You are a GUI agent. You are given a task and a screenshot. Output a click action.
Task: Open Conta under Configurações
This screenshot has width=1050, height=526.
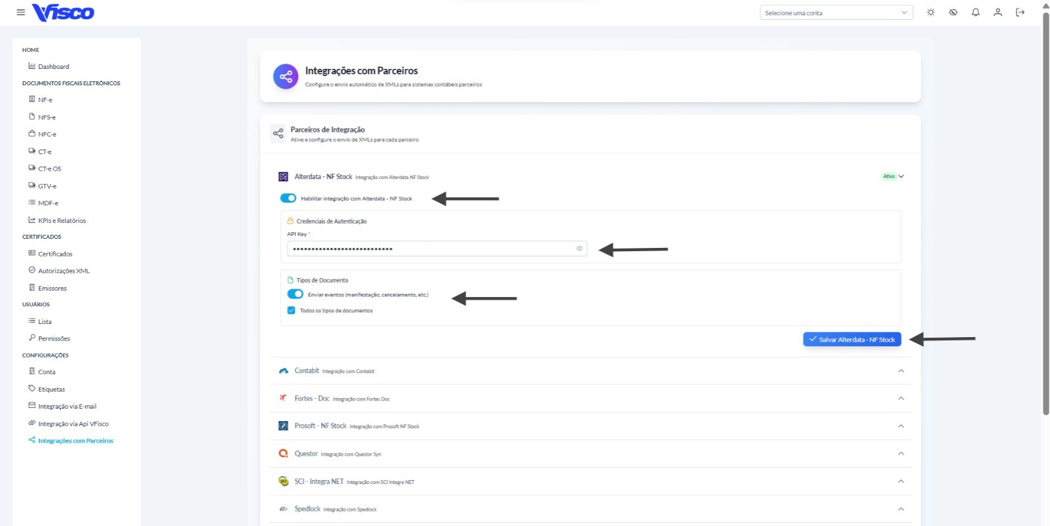(47, 372)
